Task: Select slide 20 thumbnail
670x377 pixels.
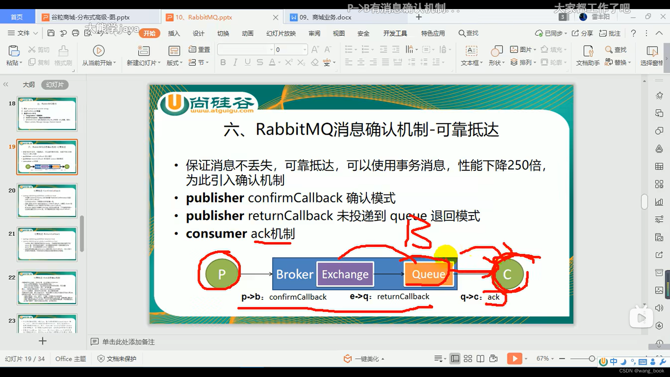Action: click(x=47, y=201)
